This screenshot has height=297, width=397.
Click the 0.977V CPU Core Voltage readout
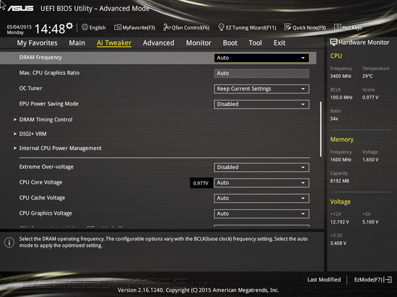(x=201, y=183)
